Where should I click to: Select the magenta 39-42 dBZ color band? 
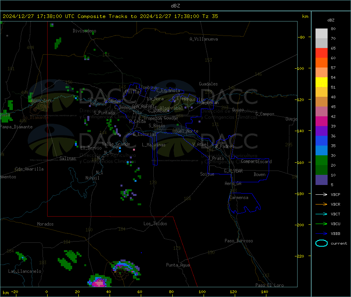point(321,121)
